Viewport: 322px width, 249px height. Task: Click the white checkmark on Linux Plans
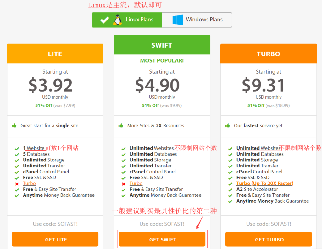pos(104,20)
